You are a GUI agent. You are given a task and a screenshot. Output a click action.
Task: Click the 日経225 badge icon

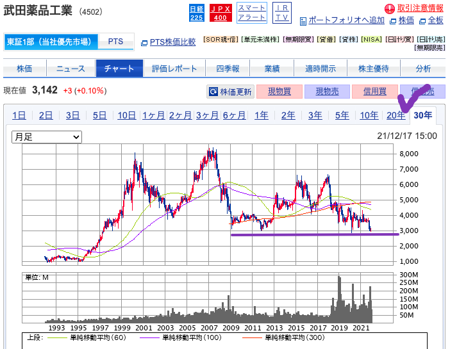point(197,13)
